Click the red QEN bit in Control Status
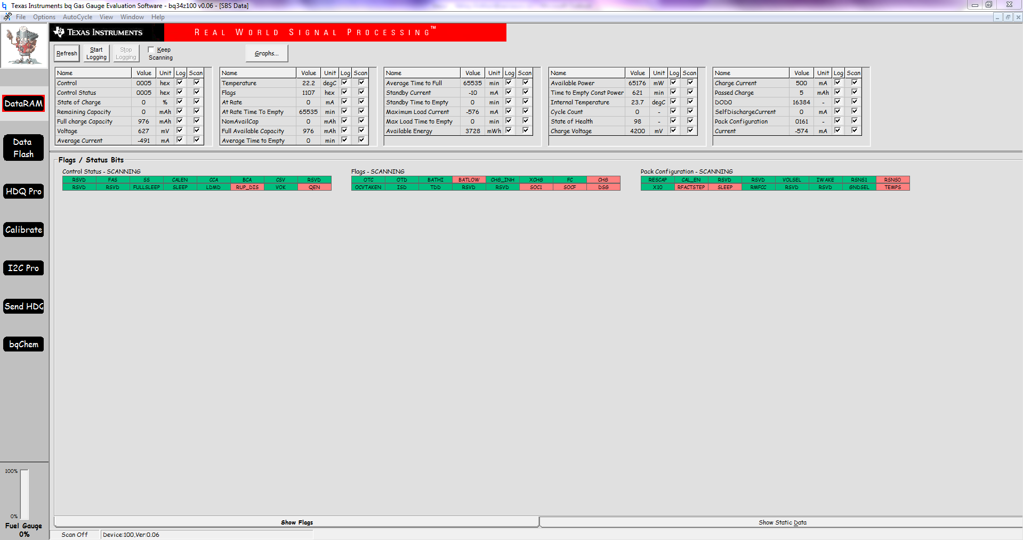The width and height of the screenshot is (1023, 540). pos(315,187)
